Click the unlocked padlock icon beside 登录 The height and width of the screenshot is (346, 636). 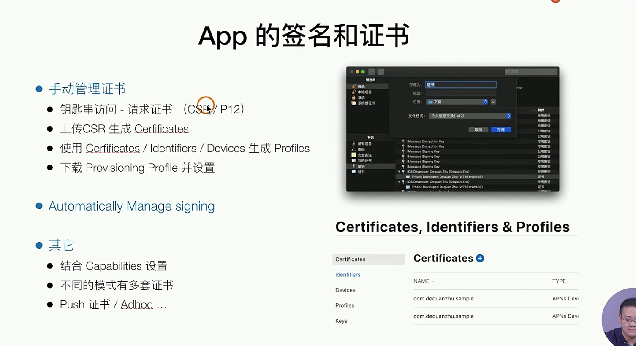coord(354,86)
